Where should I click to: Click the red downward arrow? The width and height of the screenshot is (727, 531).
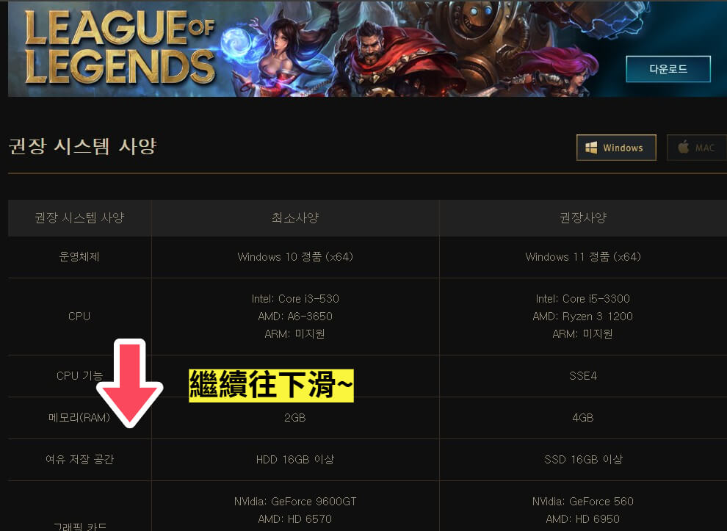click(x=130, y=383)
